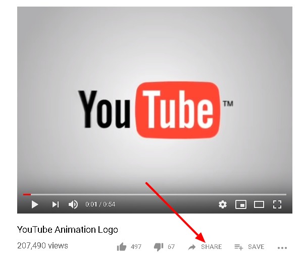Activate the miniplayer icon
The image size is (303, 253).
point(241,204)
